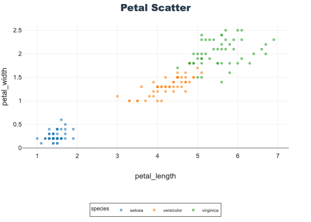Click the green virginica legend marker
This screenshot has width=311, height=222.
pos(193,210)
